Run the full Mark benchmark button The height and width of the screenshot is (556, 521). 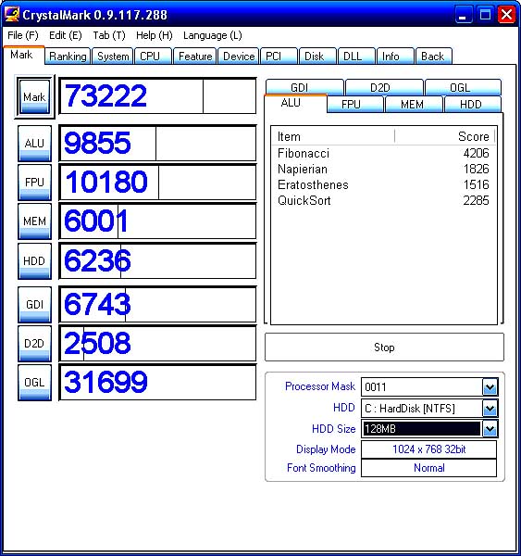tap(34, 96)
